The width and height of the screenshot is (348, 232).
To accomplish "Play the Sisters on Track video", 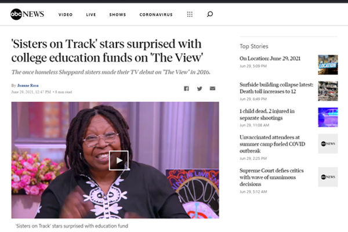I will [119, 161].
